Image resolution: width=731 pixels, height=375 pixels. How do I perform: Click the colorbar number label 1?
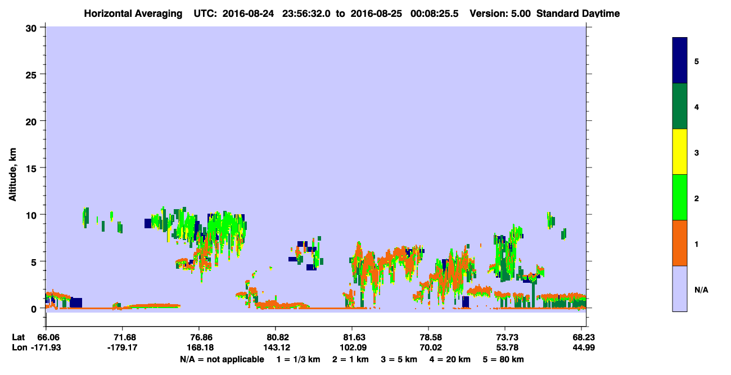tap(697, 244)
